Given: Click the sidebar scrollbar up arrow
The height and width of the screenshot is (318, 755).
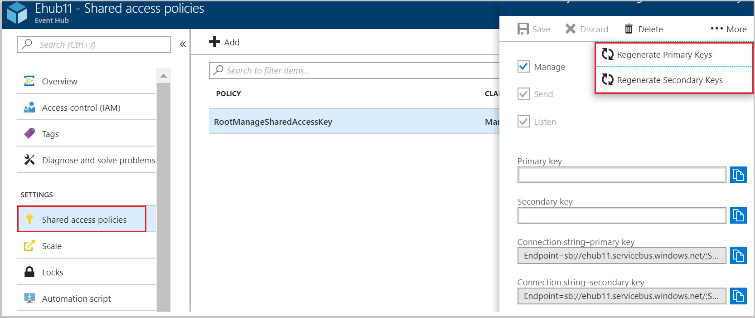Looking at the screenshot, I should [x=164, y=75].
